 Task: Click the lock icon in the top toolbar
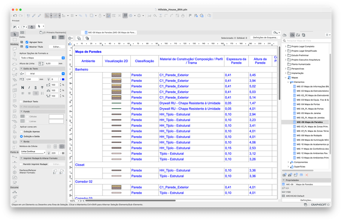[x=100, y=16]
